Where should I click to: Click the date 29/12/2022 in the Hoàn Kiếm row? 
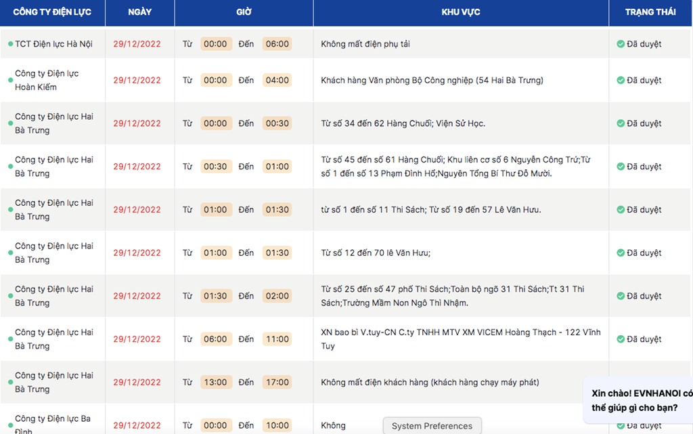coord(137,80)
